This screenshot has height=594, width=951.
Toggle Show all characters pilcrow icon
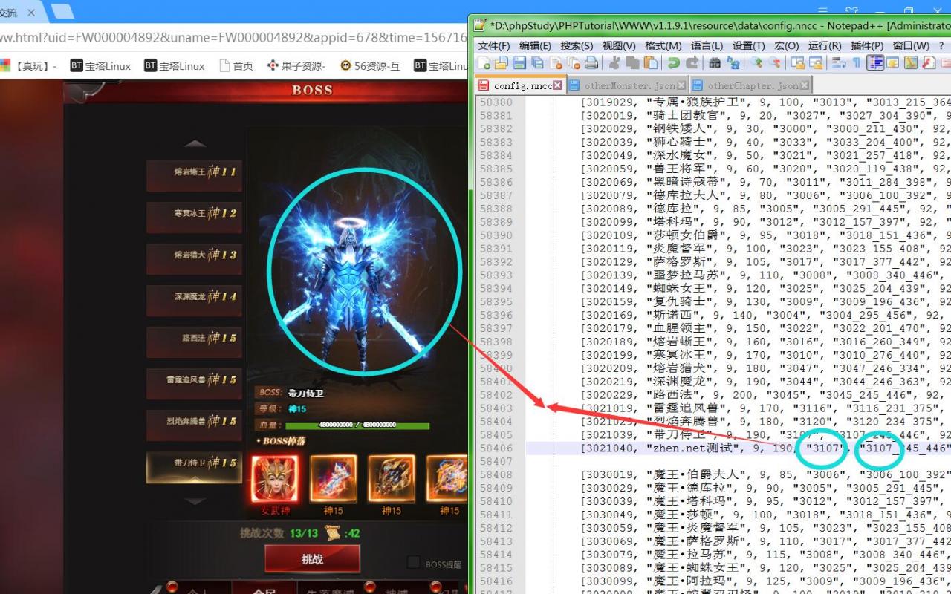click(857, 63)
